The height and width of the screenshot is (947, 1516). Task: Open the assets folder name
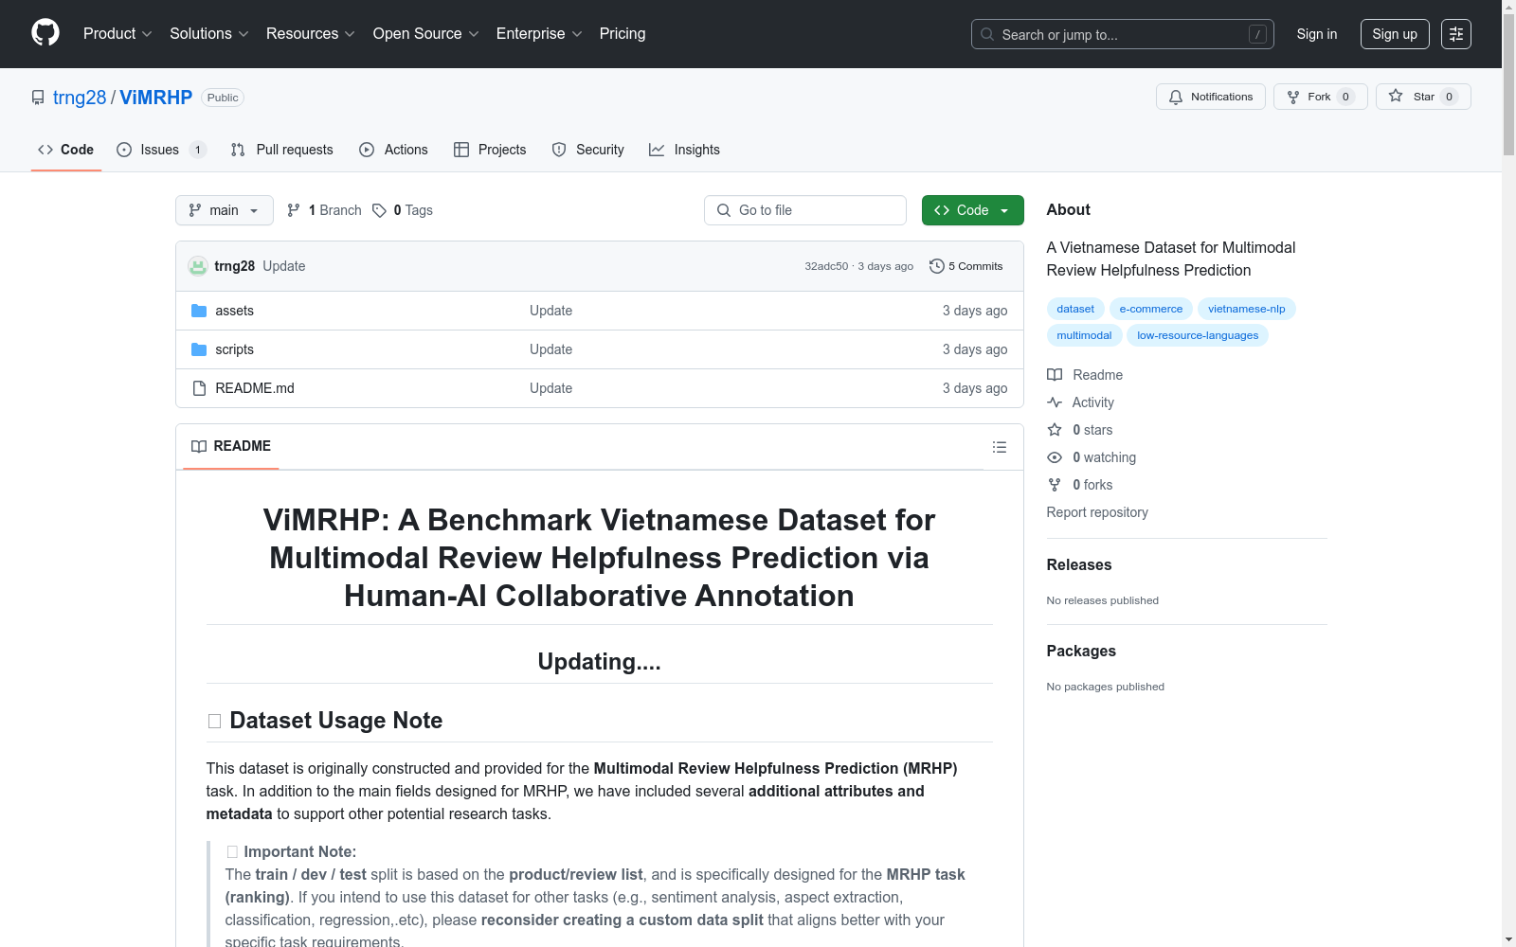(234, 311)
